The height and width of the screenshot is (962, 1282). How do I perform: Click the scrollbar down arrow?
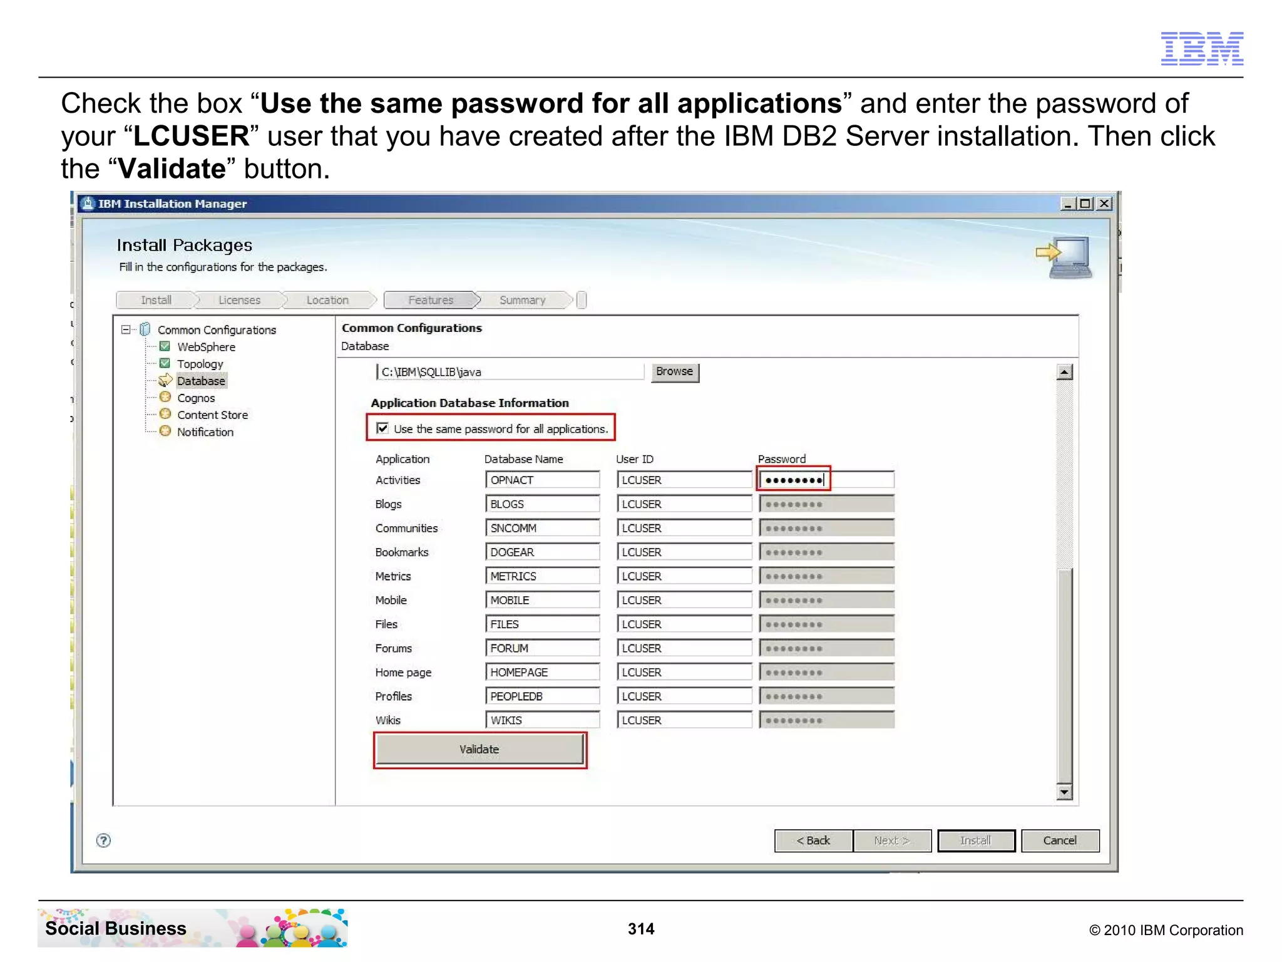click(x=1064, y=792)
